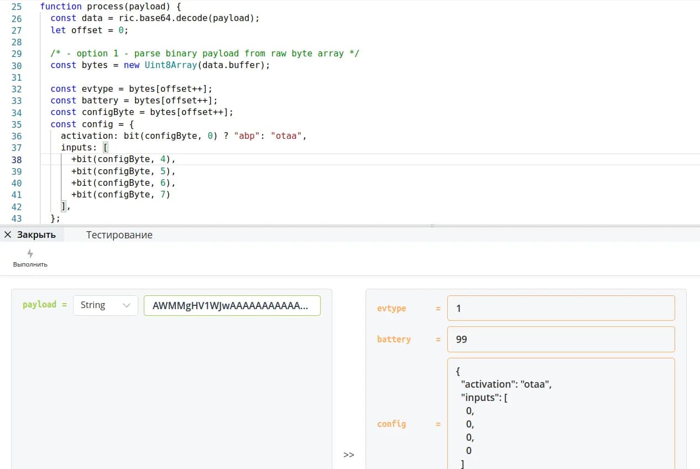
Task: Click line number 38 in the gutter
Action: point(17,160)
